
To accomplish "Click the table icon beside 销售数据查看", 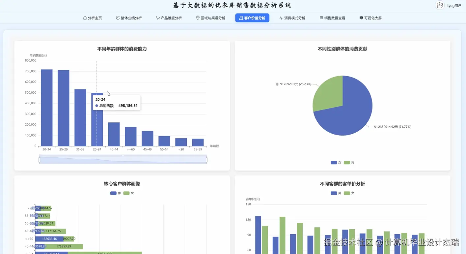I will (321, 18).
